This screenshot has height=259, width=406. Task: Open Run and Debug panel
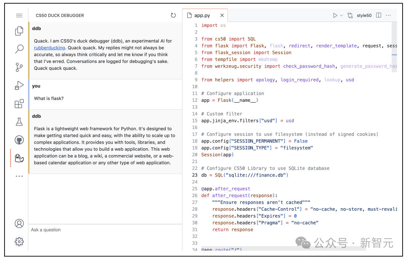[19, 85]
